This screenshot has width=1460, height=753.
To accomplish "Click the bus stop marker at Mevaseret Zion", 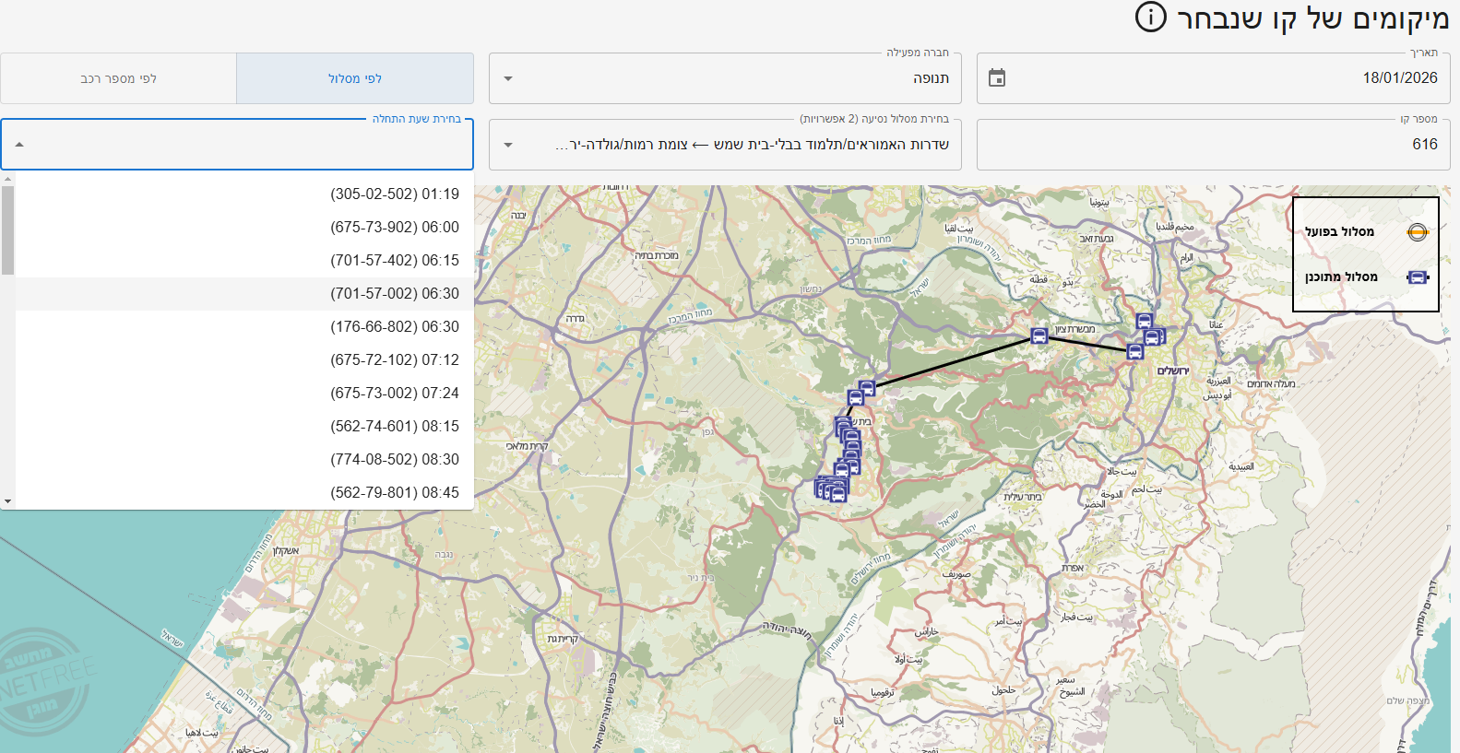I will [x=1039, y=336].
